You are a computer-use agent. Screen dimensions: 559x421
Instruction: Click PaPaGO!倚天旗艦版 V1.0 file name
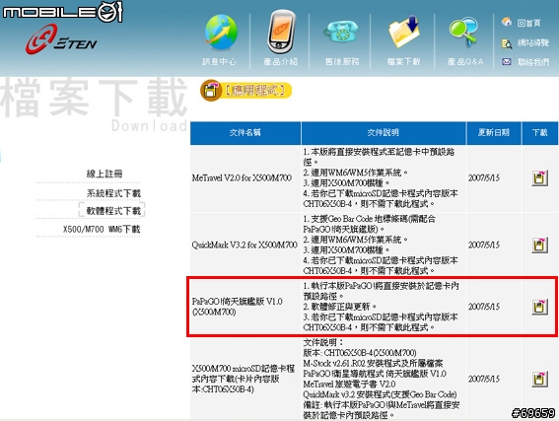237,307
